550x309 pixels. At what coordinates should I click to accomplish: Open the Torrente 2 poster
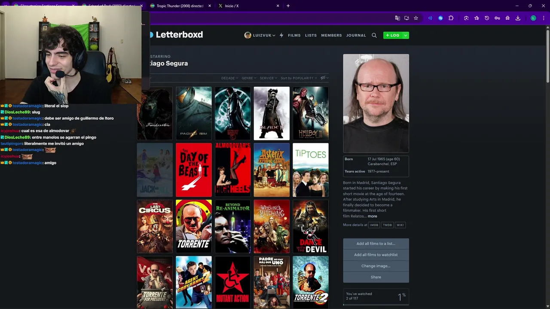tap(311, 282)
